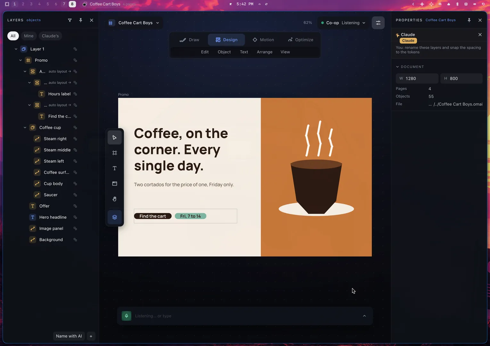The image size is (490, 346).
Task: Pin the Layers panel
Action: pyautogui.click(x=81, y=20)
